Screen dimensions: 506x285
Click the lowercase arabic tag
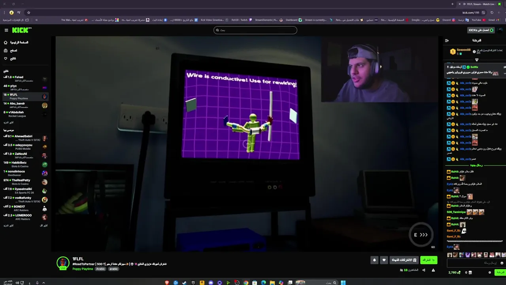tap(114, 269)
